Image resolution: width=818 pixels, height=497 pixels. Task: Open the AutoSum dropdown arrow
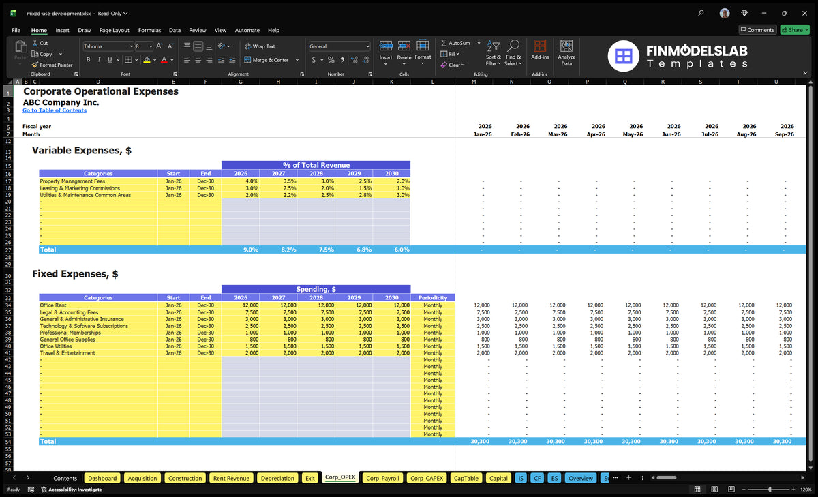tap(479, 43)
